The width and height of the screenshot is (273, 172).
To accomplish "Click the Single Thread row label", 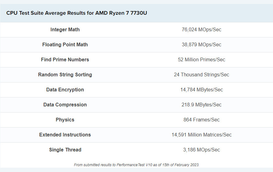I will point(65,150).
